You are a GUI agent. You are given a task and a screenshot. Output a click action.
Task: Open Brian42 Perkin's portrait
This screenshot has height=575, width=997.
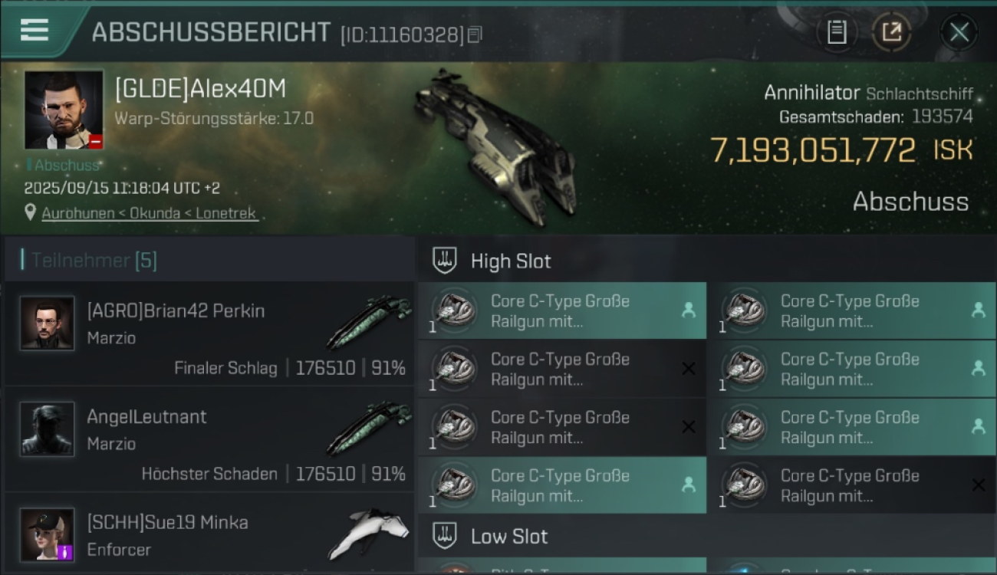click(48, 323)
